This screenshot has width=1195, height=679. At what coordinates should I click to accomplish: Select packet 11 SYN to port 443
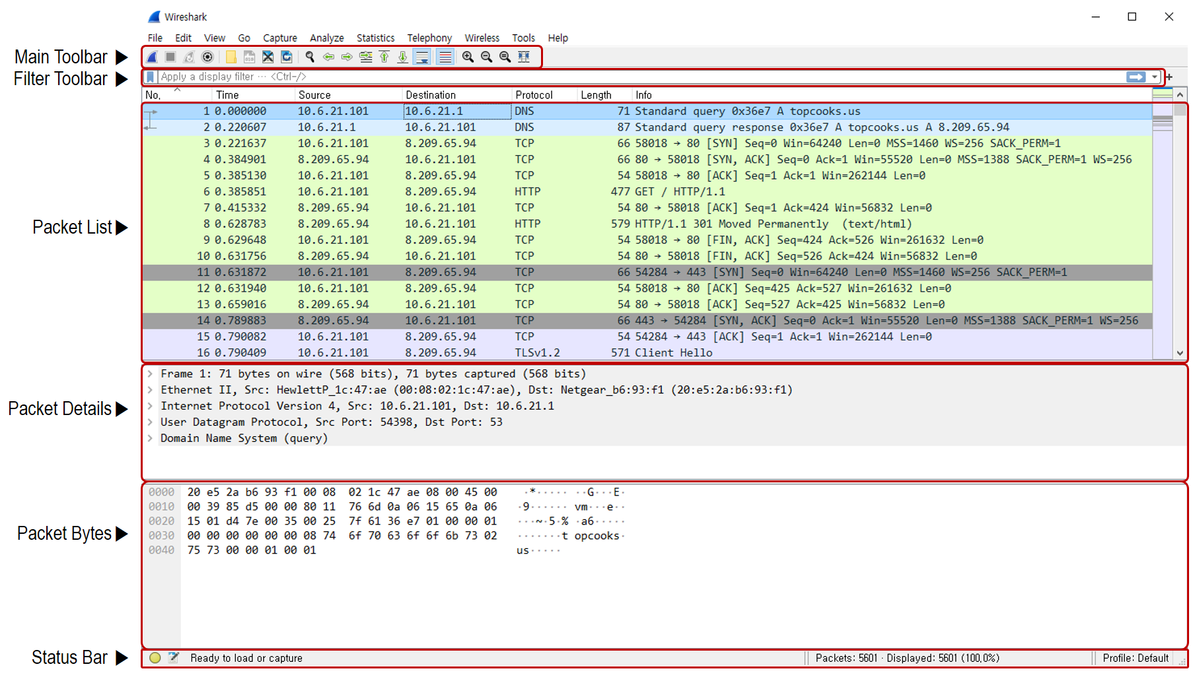(x=647, y=273)
